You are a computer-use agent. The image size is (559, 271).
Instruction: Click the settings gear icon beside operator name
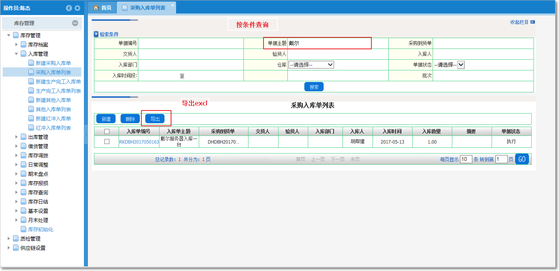pyautogui.click(x=77, y=8)
